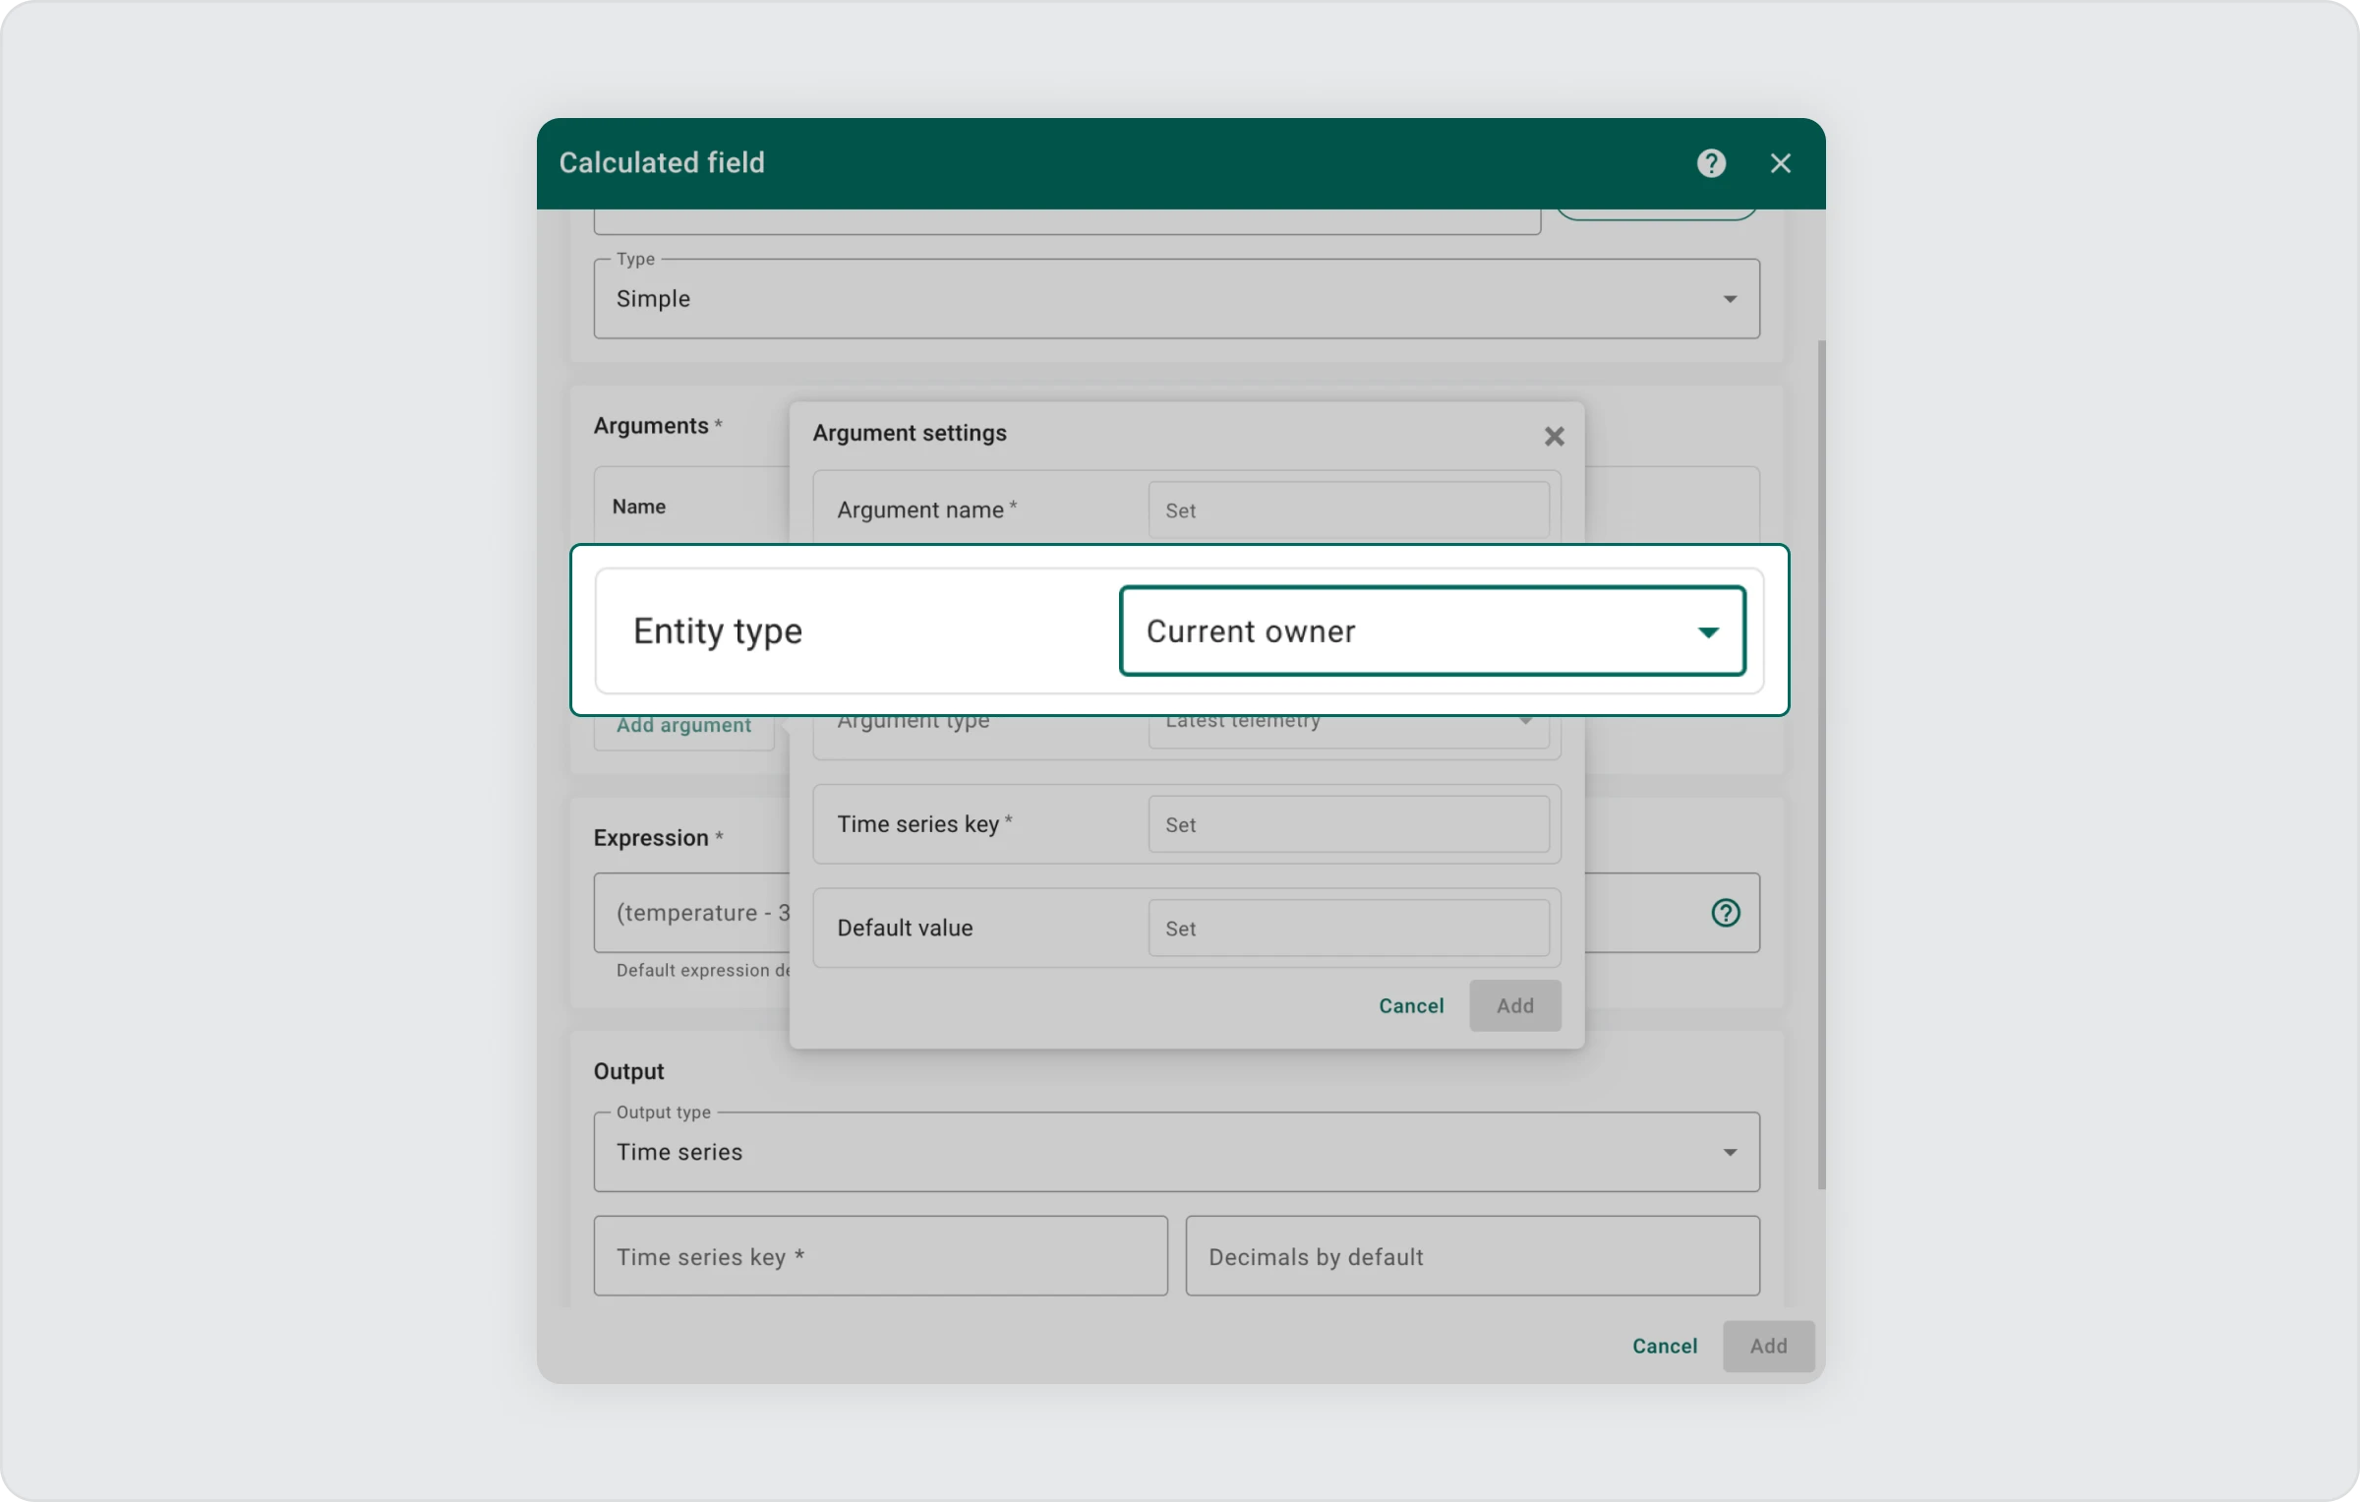Click Add in the Argument settings popup
The height and width of the screenshot is (1502, 2360).
(1515, 1005)
